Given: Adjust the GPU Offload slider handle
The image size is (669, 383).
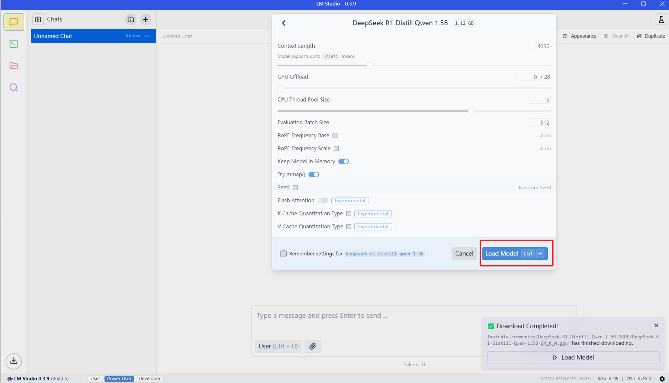Looking at the screenshot, I should (x=281, y=88).
